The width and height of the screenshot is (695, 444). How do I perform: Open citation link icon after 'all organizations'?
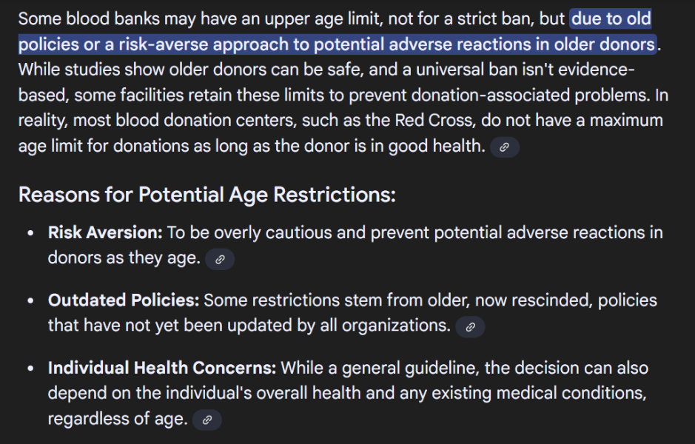pyautogui.click(x=470, y=327)
